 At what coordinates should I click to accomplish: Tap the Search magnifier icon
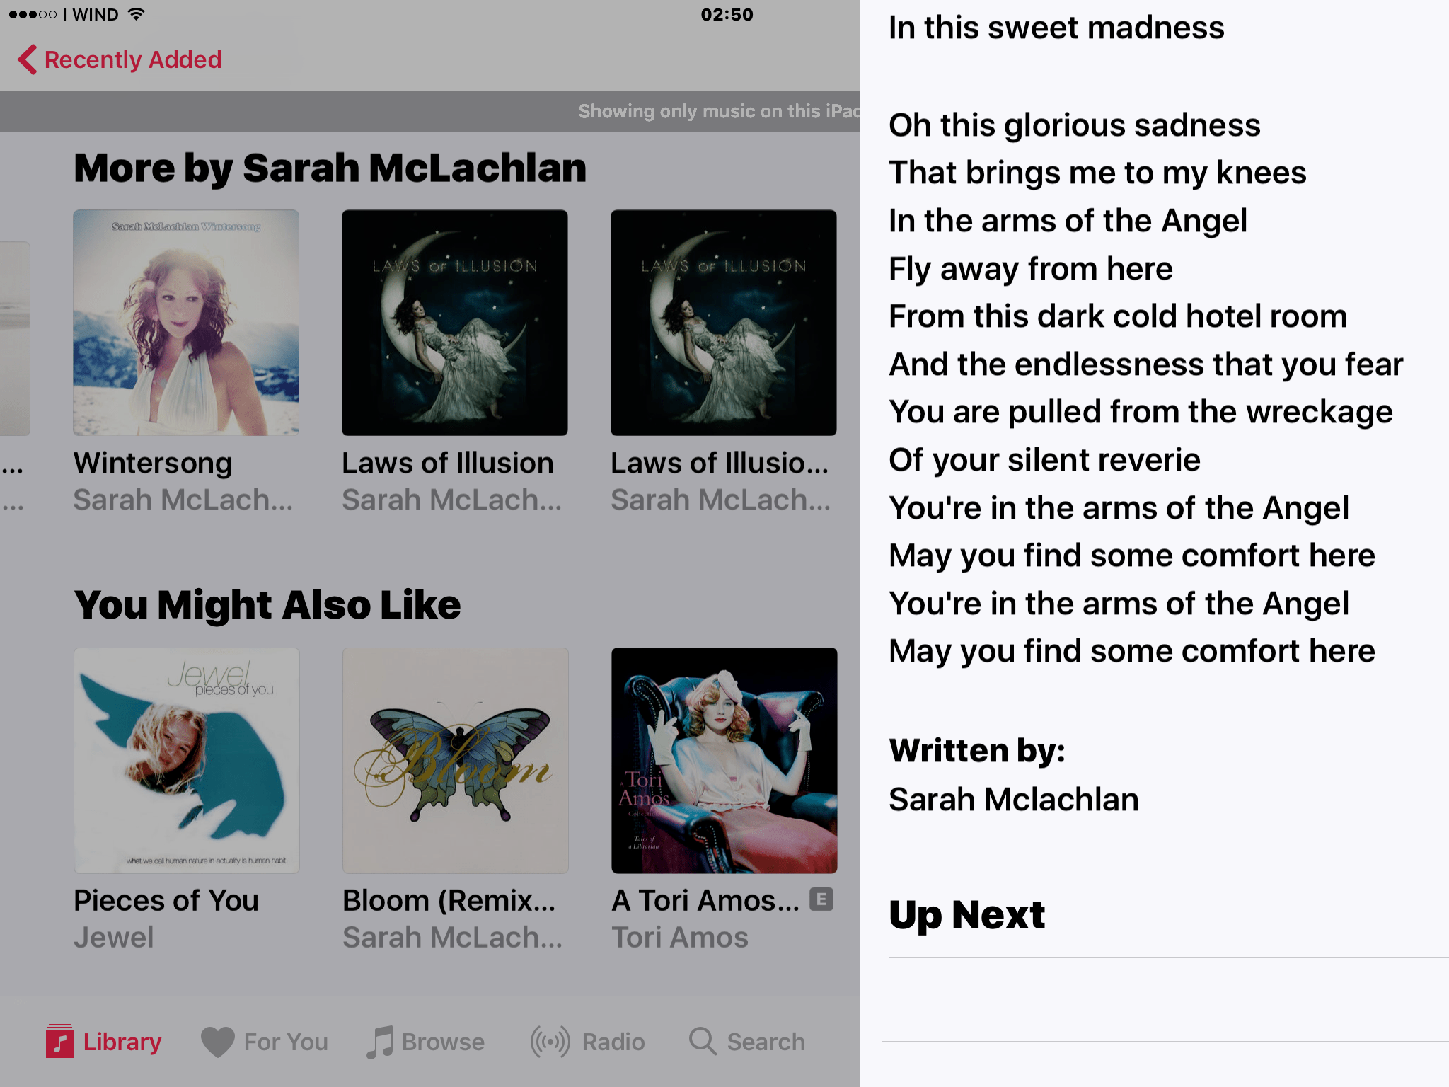tap(703, 1041)
